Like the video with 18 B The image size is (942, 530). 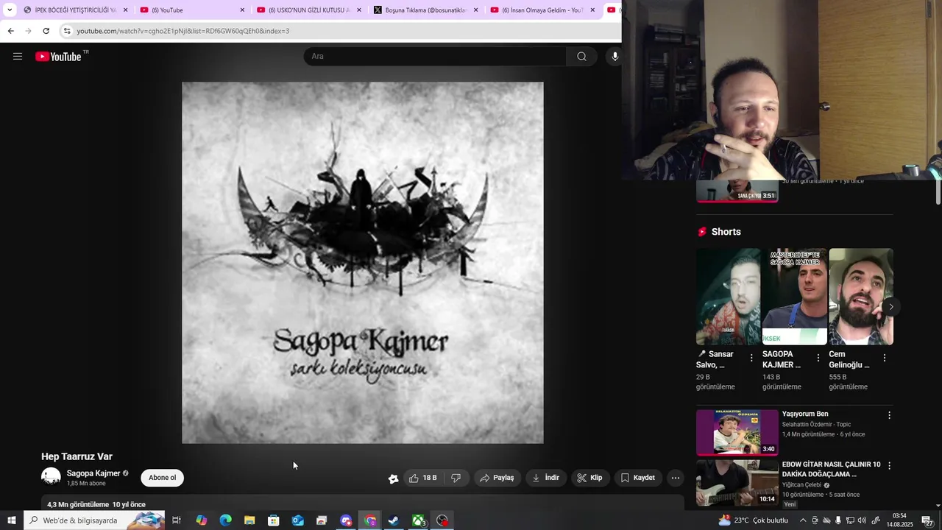pos(423,478)
